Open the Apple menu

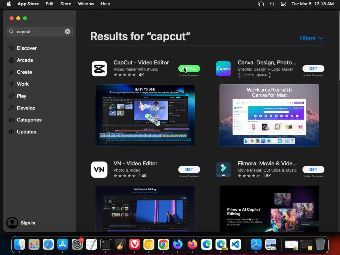(x=9, y=4)
